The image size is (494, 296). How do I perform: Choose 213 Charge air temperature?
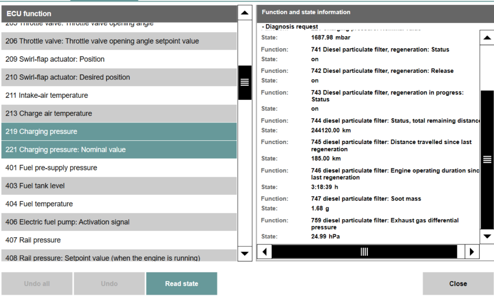click(119, 114)
